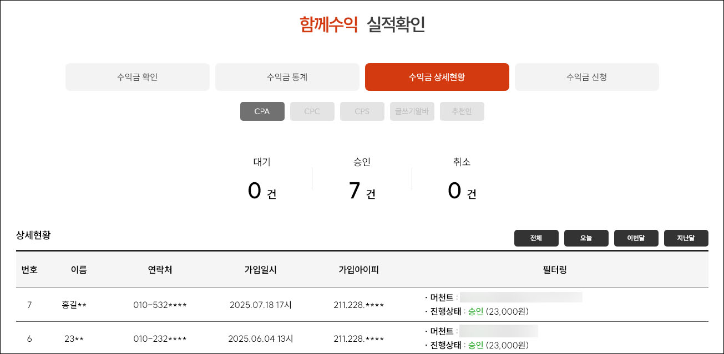Click the 함께수익 title text
The height and width of the screenshot is (354, 724).
[x=328, y=25]
